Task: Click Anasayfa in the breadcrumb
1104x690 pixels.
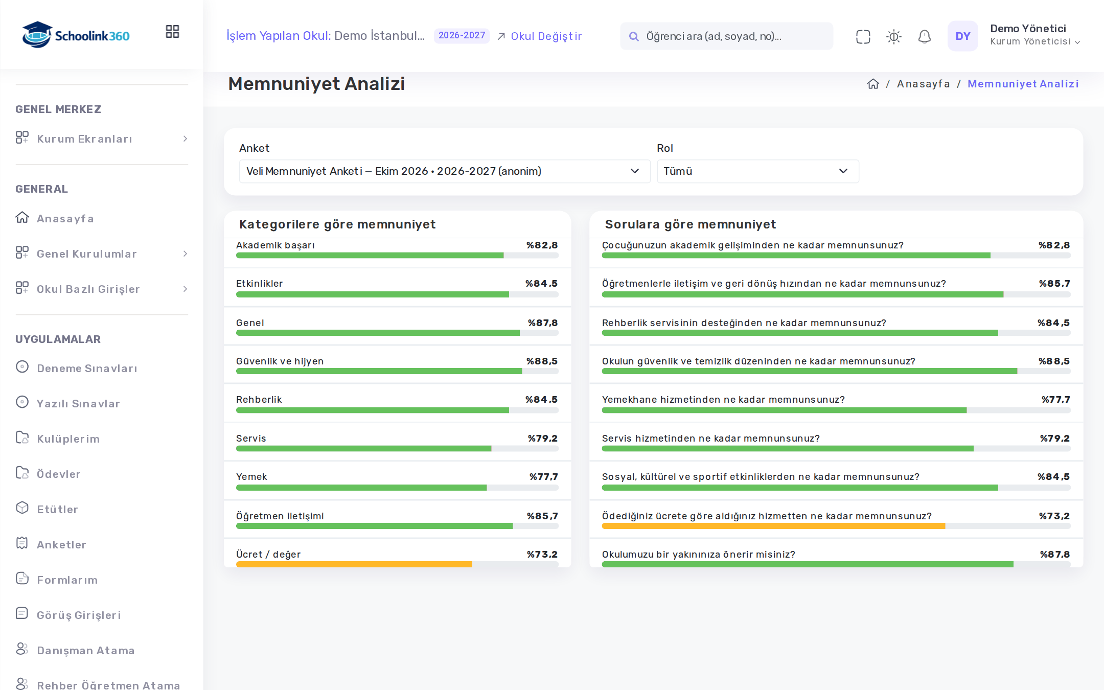Action: (923, 84)
